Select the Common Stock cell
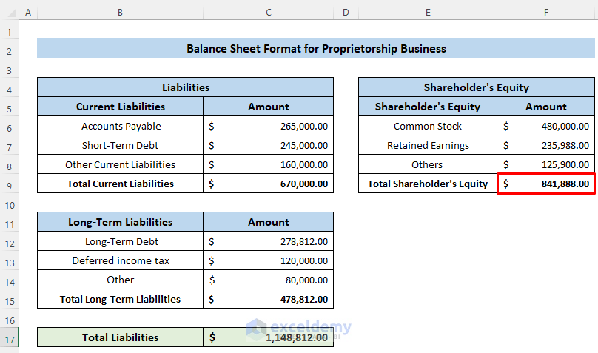The image size is (598, 353). [428, 126]
